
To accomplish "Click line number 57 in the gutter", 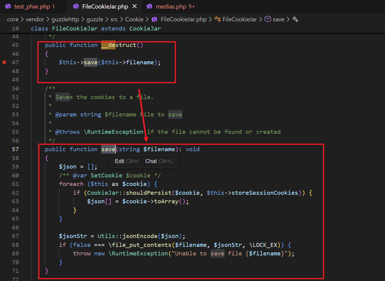I will click(x=15, y=149).
